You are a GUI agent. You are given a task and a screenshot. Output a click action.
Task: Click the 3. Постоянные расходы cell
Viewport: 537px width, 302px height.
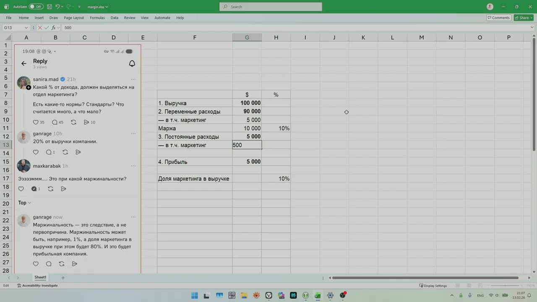pyautogui.click(x=195, y=137)
